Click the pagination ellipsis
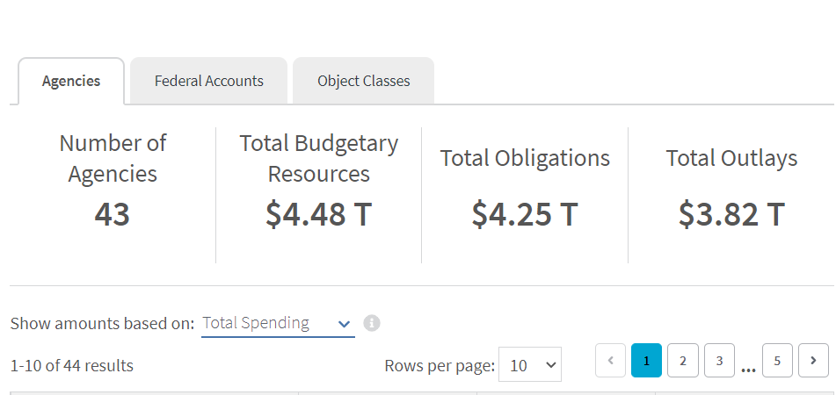The image size is (836, 395). 749,368
